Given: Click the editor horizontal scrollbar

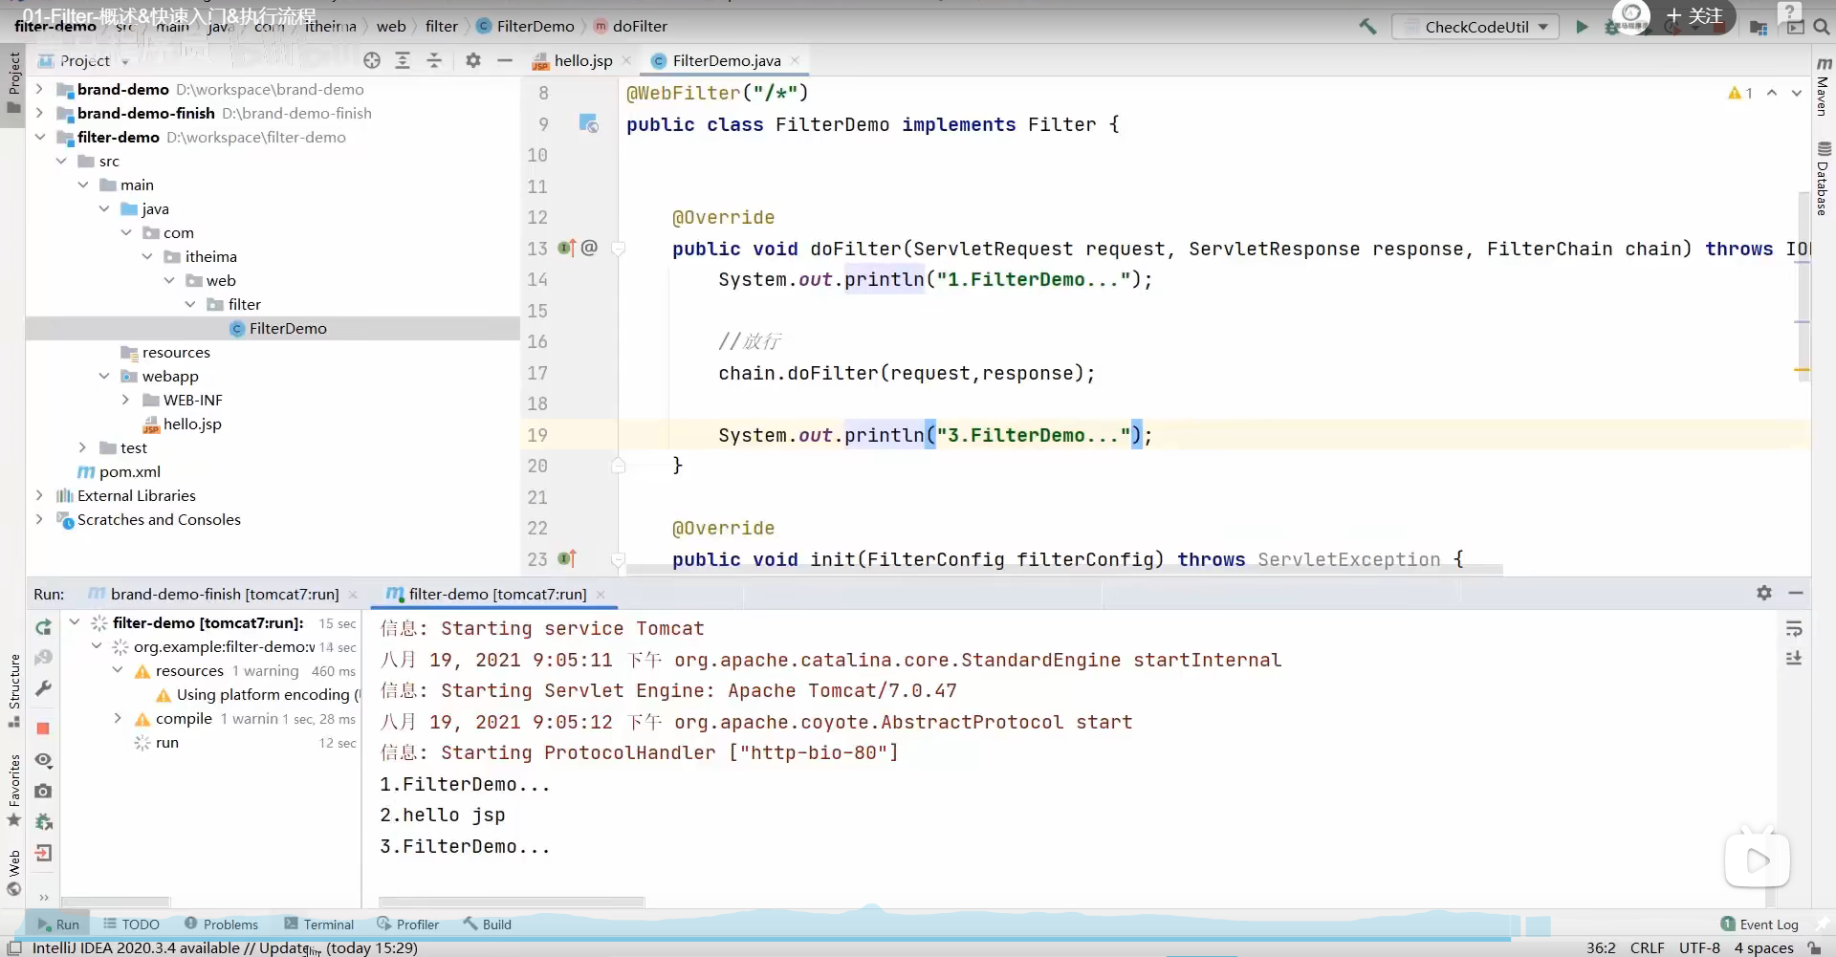Looking at the screenshot, I should 1064,570.
